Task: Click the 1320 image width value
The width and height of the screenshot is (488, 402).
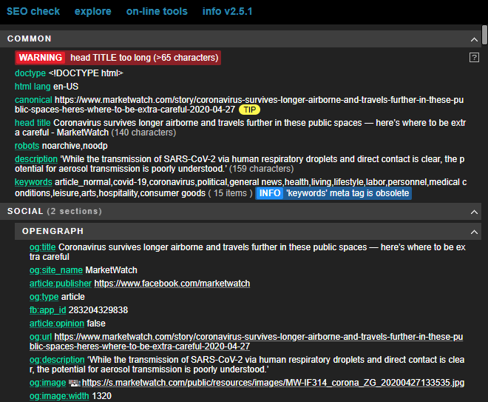Action: coord(102,396)
